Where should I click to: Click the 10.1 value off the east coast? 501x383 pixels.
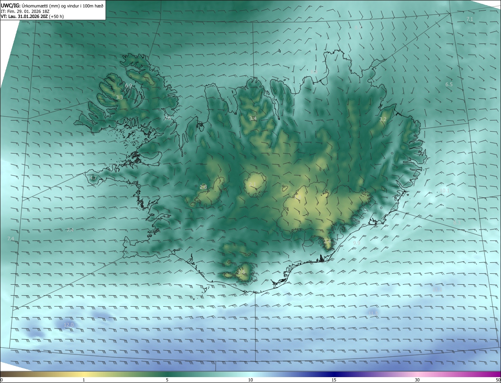click(445, 190)
